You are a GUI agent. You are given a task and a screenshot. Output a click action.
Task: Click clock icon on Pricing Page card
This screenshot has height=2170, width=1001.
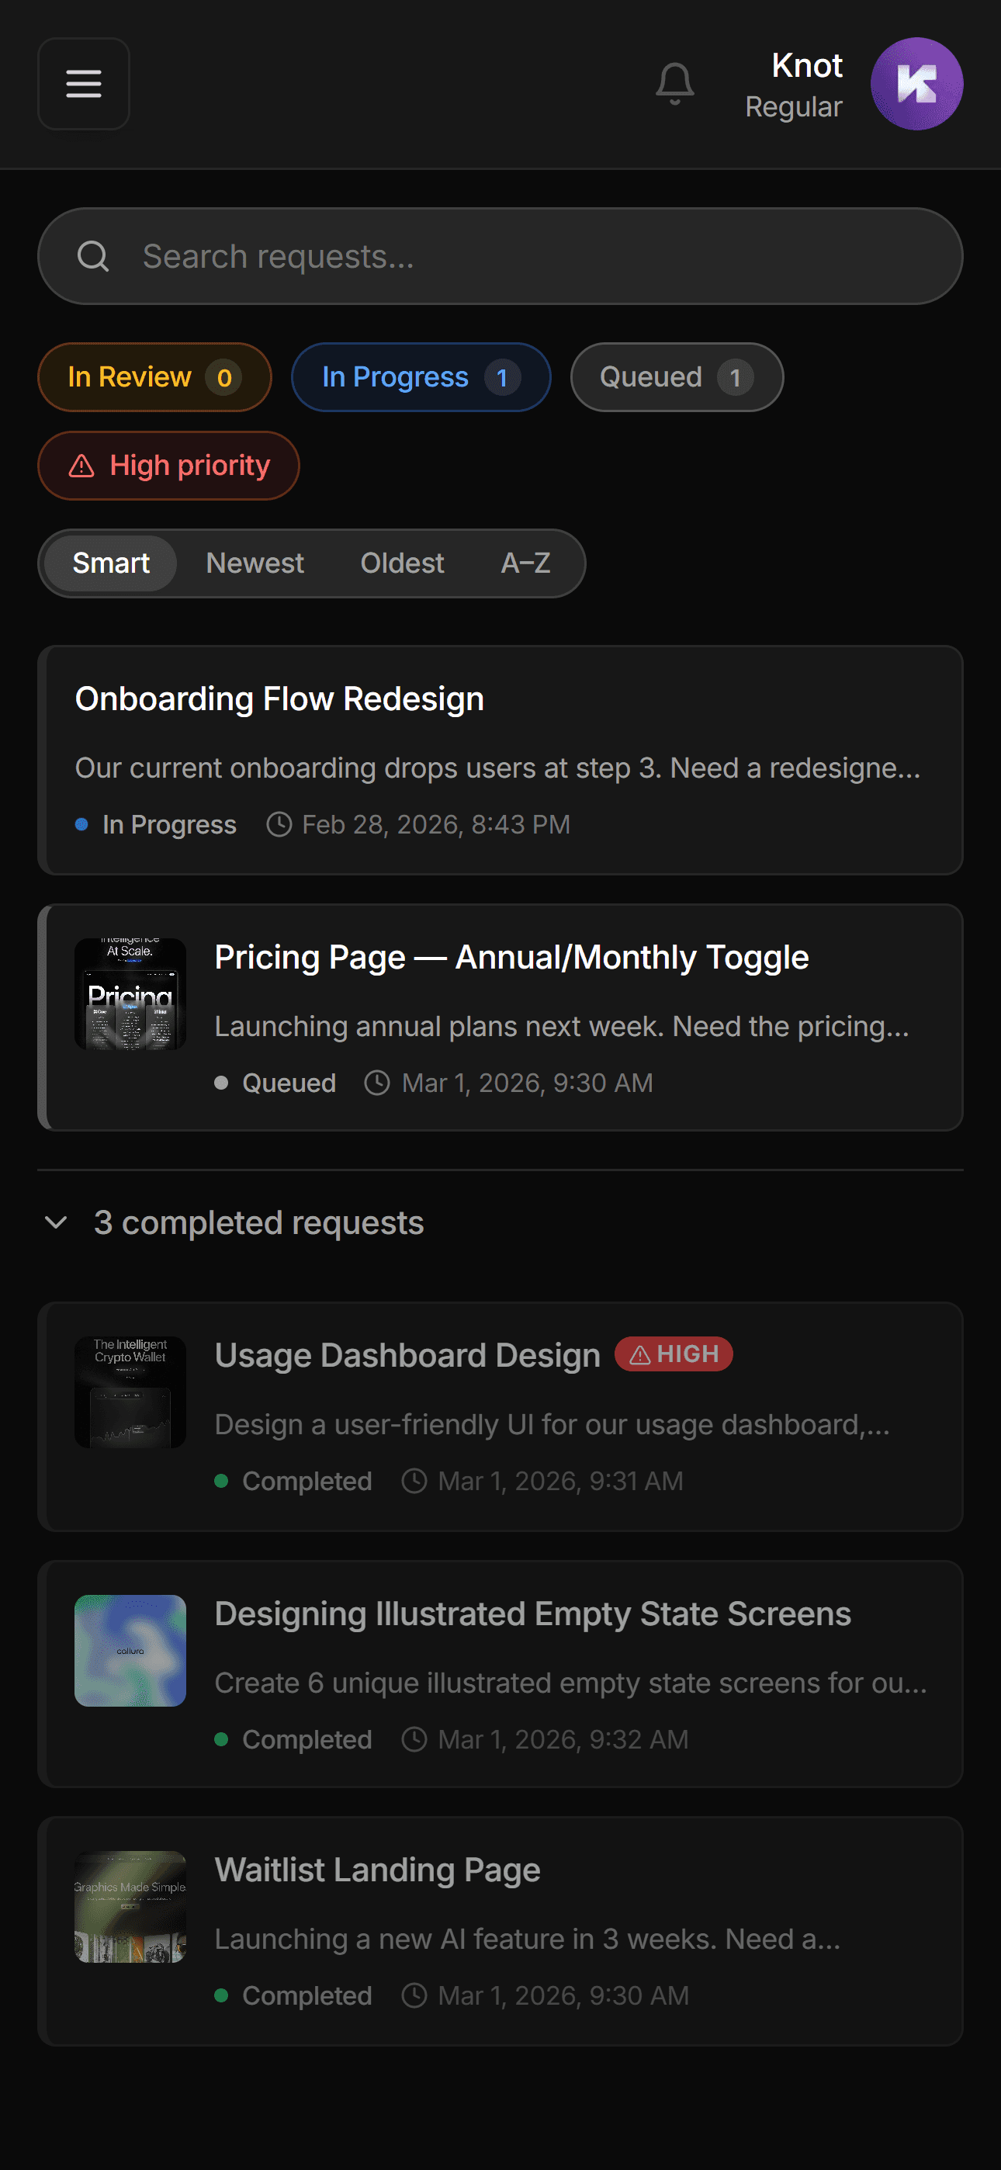[x=376, y=1083]
